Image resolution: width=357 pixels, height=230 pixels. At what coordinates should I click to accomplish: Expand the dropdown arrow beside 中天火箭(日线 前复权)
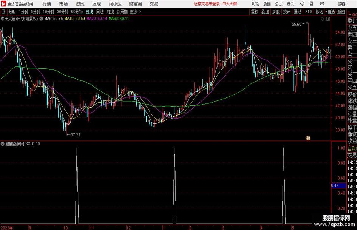[41, 19]
